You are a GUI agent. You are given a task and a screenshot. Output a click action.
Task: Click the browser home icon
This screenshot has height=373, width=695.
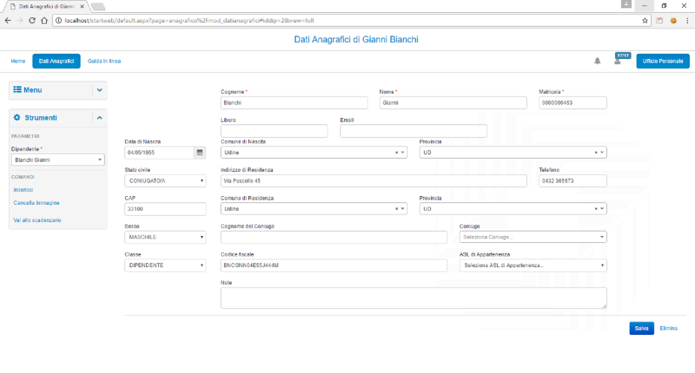click(43, 20)
